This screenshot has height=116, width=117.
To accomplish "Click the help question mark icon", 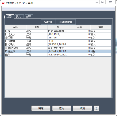I will [96, 108].
